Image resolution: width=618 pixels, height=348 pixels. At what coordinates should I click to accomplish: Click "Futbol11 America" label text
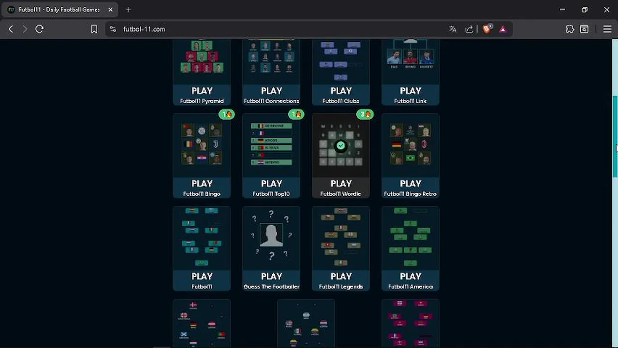(x=411, y=287)
